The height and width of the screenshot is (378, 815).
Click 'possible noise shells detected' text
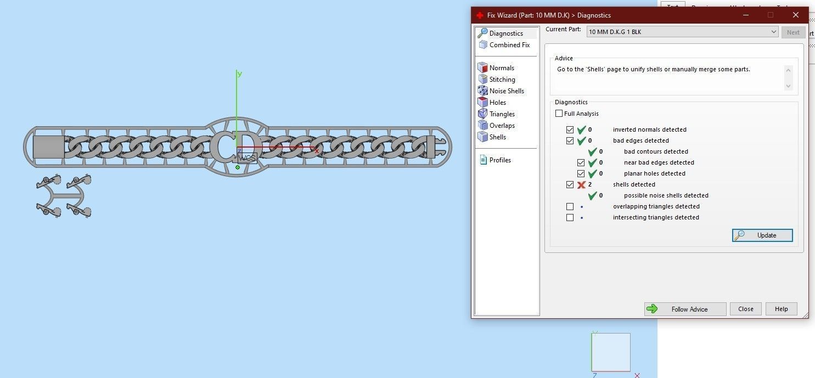(666, 195)
